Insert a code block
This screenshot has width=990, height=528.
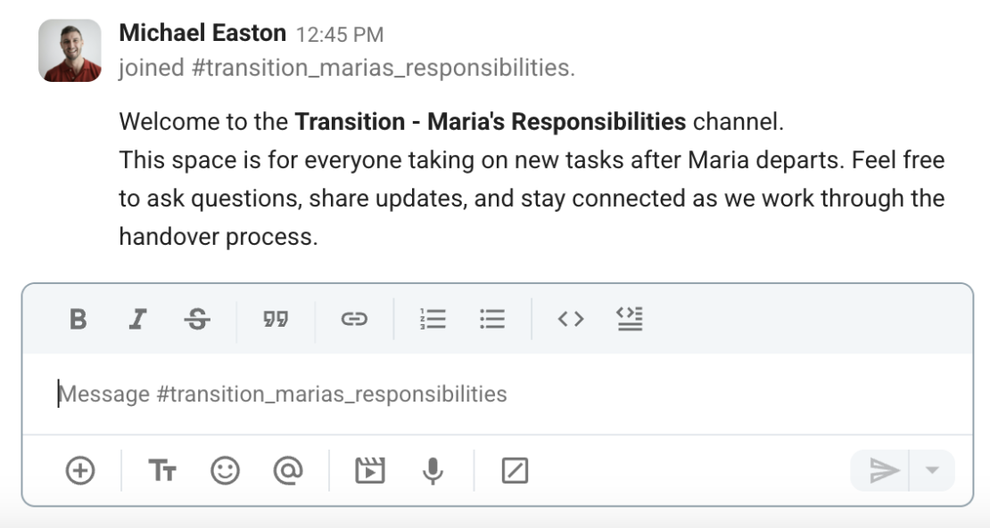pos(630,319)
